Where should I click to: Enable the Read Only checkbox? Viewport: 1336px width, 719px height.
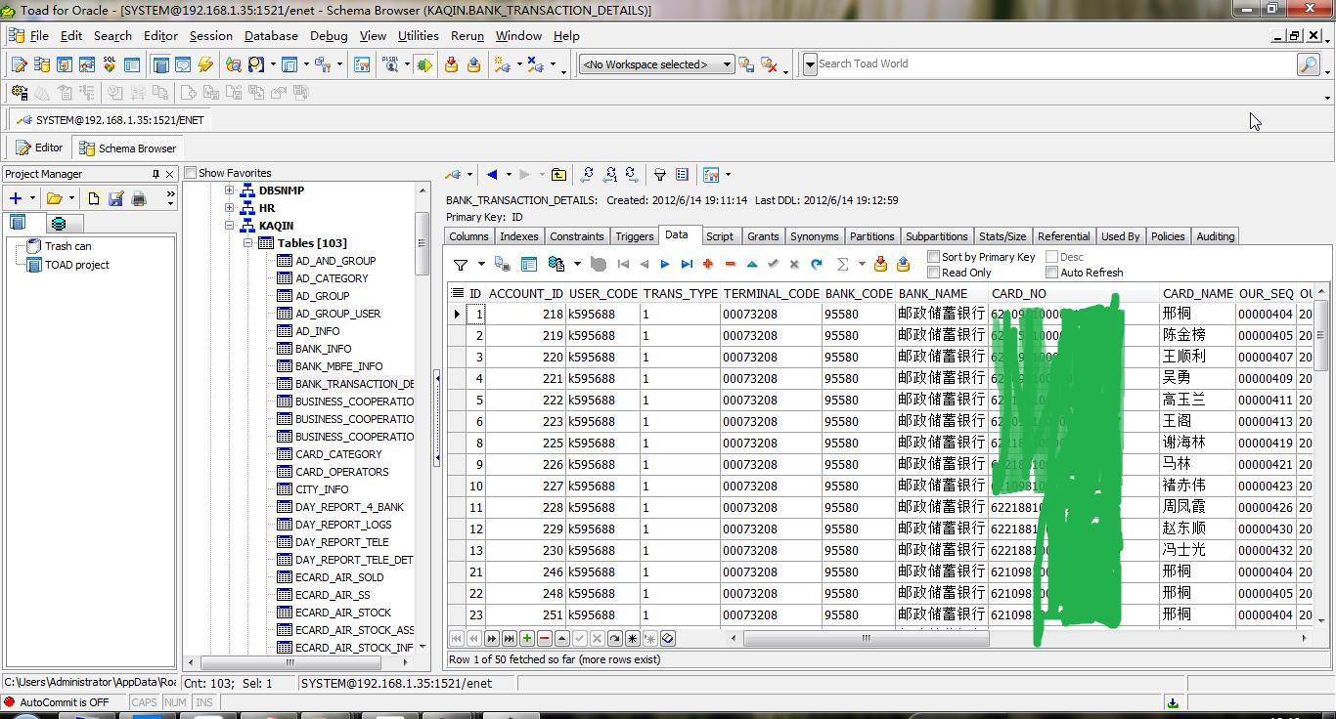pos(933,273)
